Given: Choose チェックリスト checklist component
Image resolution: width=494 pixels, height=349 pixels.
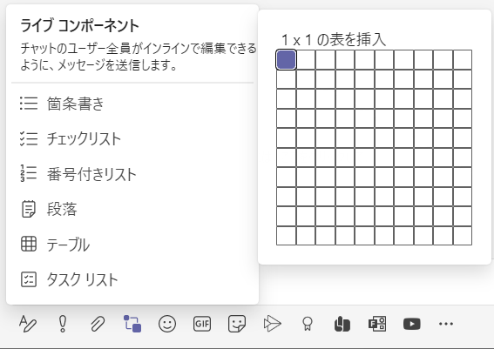Looking at the screenshot, I should coord(132,138).
